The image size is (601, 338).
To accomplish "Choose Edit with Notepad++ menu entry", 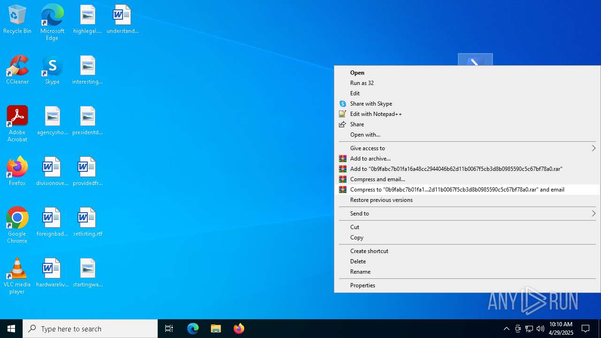I will (467, 114).
